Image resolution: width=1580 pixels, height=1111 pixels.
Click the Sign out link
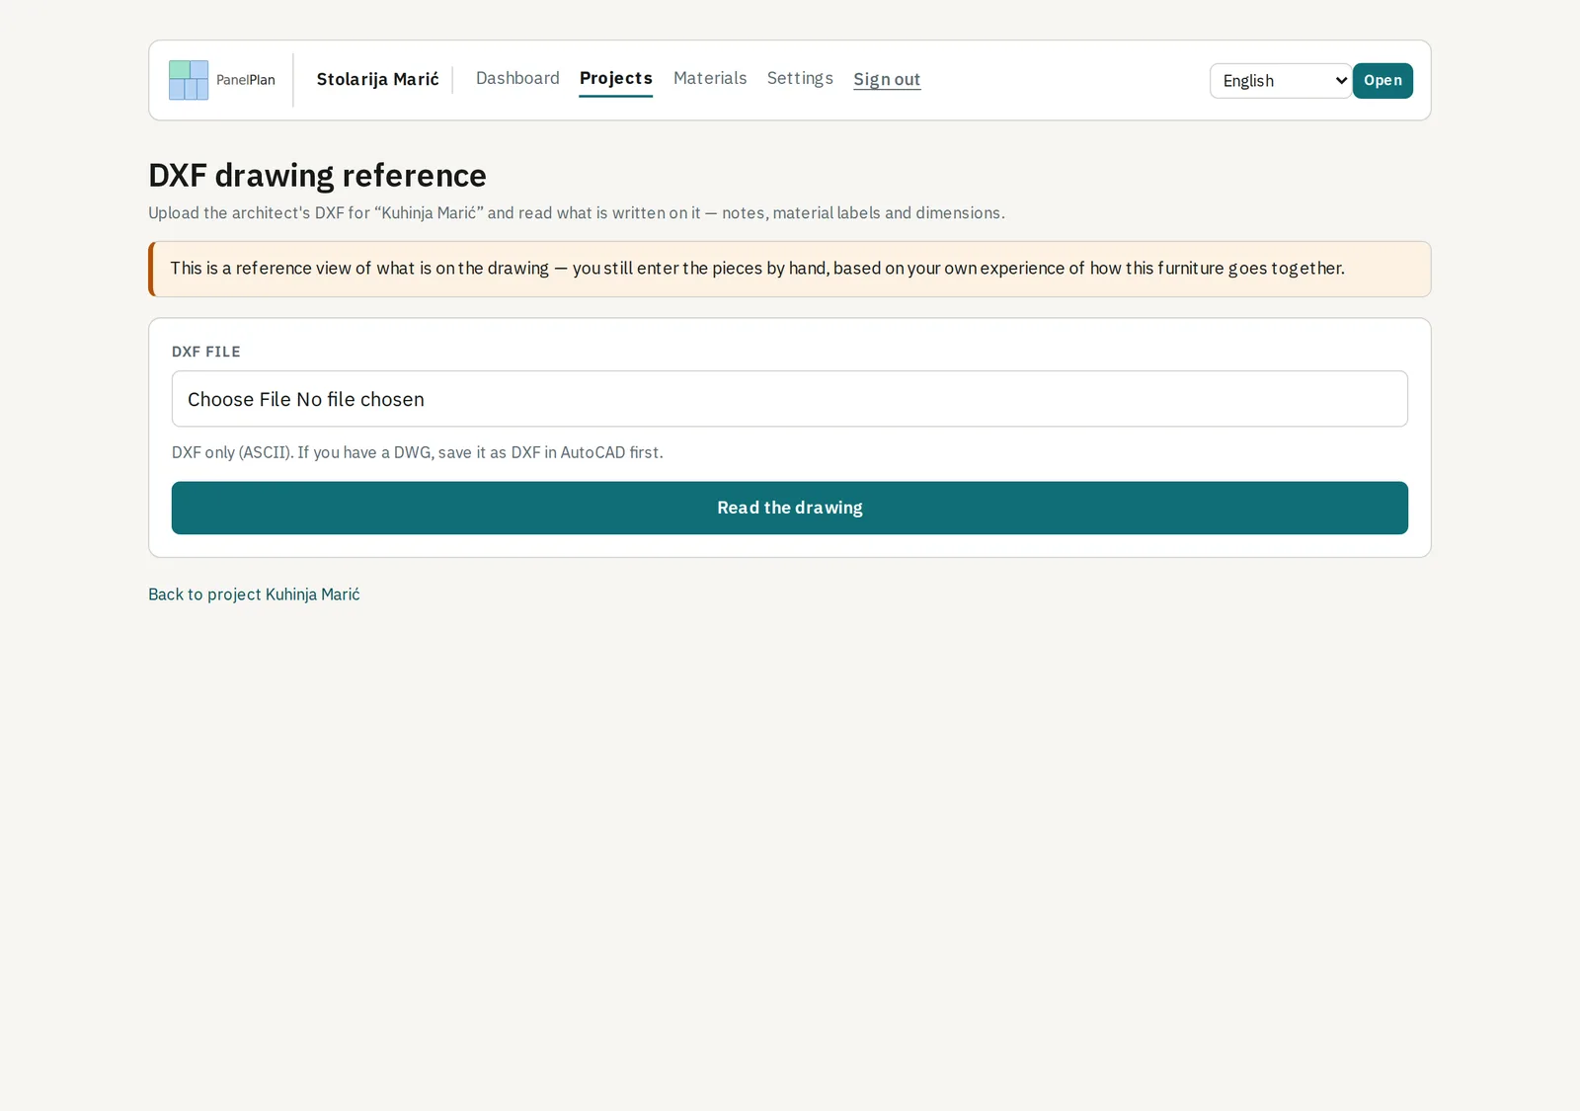click(x=887, y=79)
